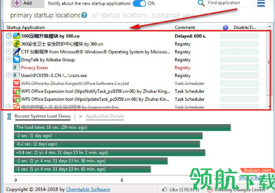Switch to all startup locations tab
275x193 pixels.
click(x=119, y=15)
